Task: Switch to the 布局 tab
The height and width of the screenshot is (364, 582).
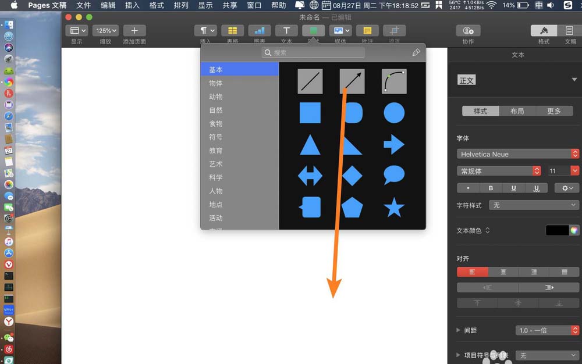Action: tap(517, 111)
